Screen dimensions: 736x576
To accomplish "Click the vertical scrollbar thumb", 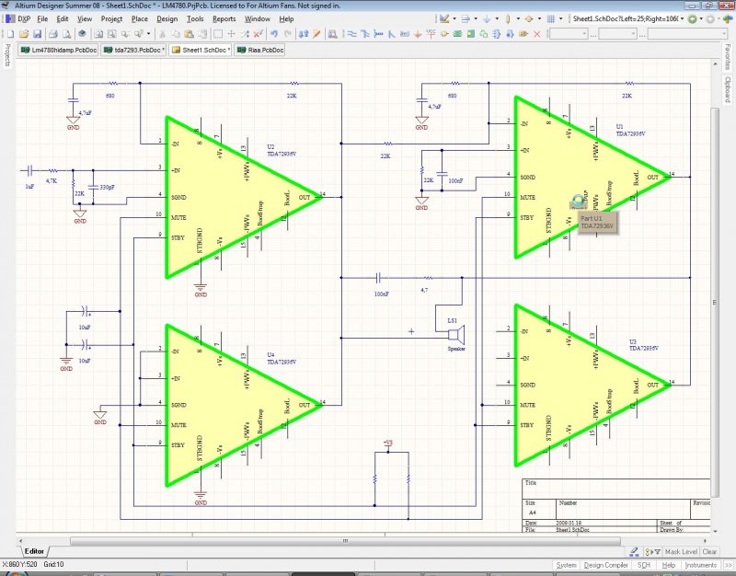I will [715, 303].
